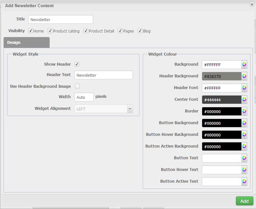Open color picker icon for Button Background
Image resolution: width=256 pixels, height=209 pixels.
click(244, 123)
